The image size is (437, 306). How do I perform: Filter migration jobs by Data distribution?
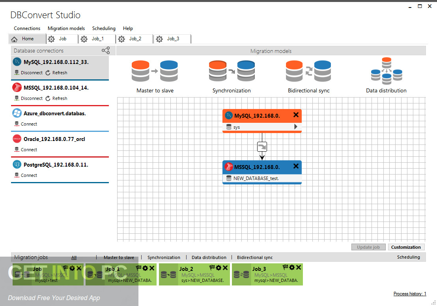click(x=209, y=257)
